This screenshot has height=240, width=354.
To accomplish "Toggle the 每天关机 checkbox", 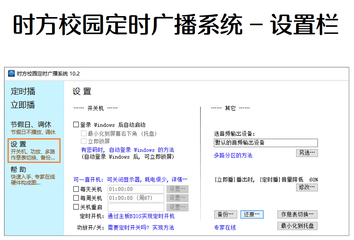I will 76,189.
